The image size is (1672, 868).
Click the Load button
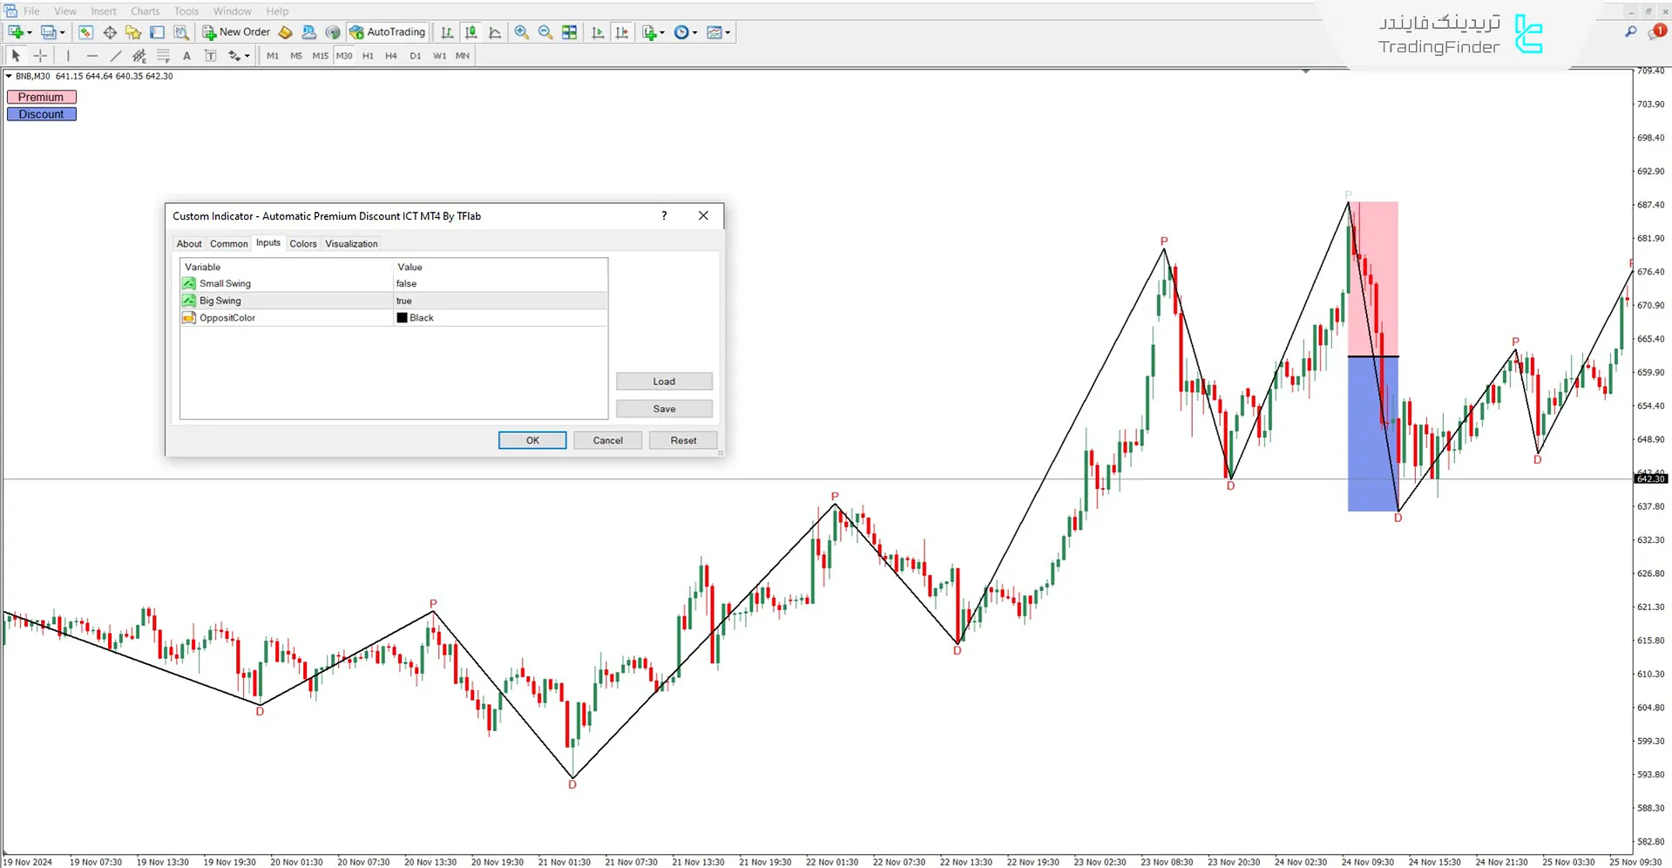(x=663, y=382)
